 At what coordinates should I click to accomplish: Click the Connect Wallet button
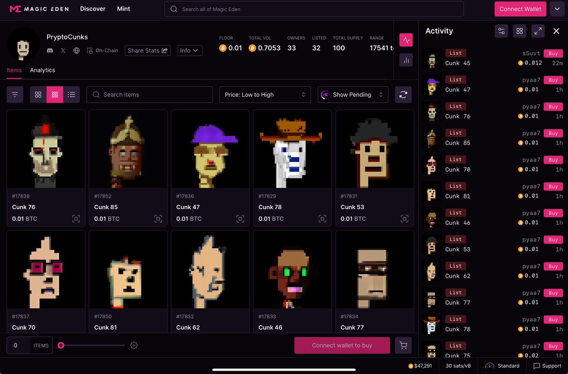(x=520, y=9)
